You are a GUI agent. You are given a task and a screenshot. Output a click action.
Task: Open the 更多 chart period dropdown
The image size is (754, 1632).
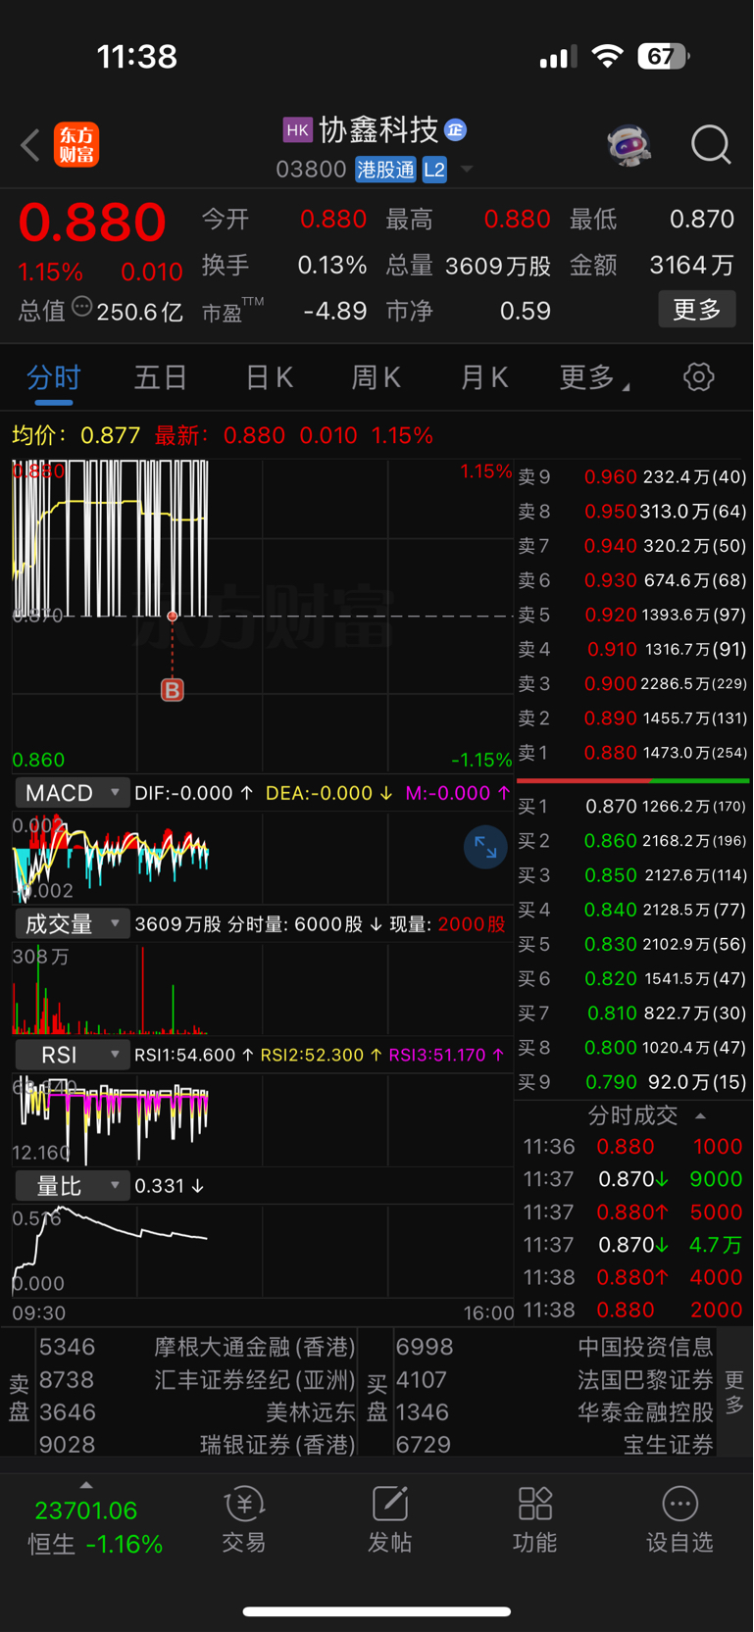tap(594, 377)
